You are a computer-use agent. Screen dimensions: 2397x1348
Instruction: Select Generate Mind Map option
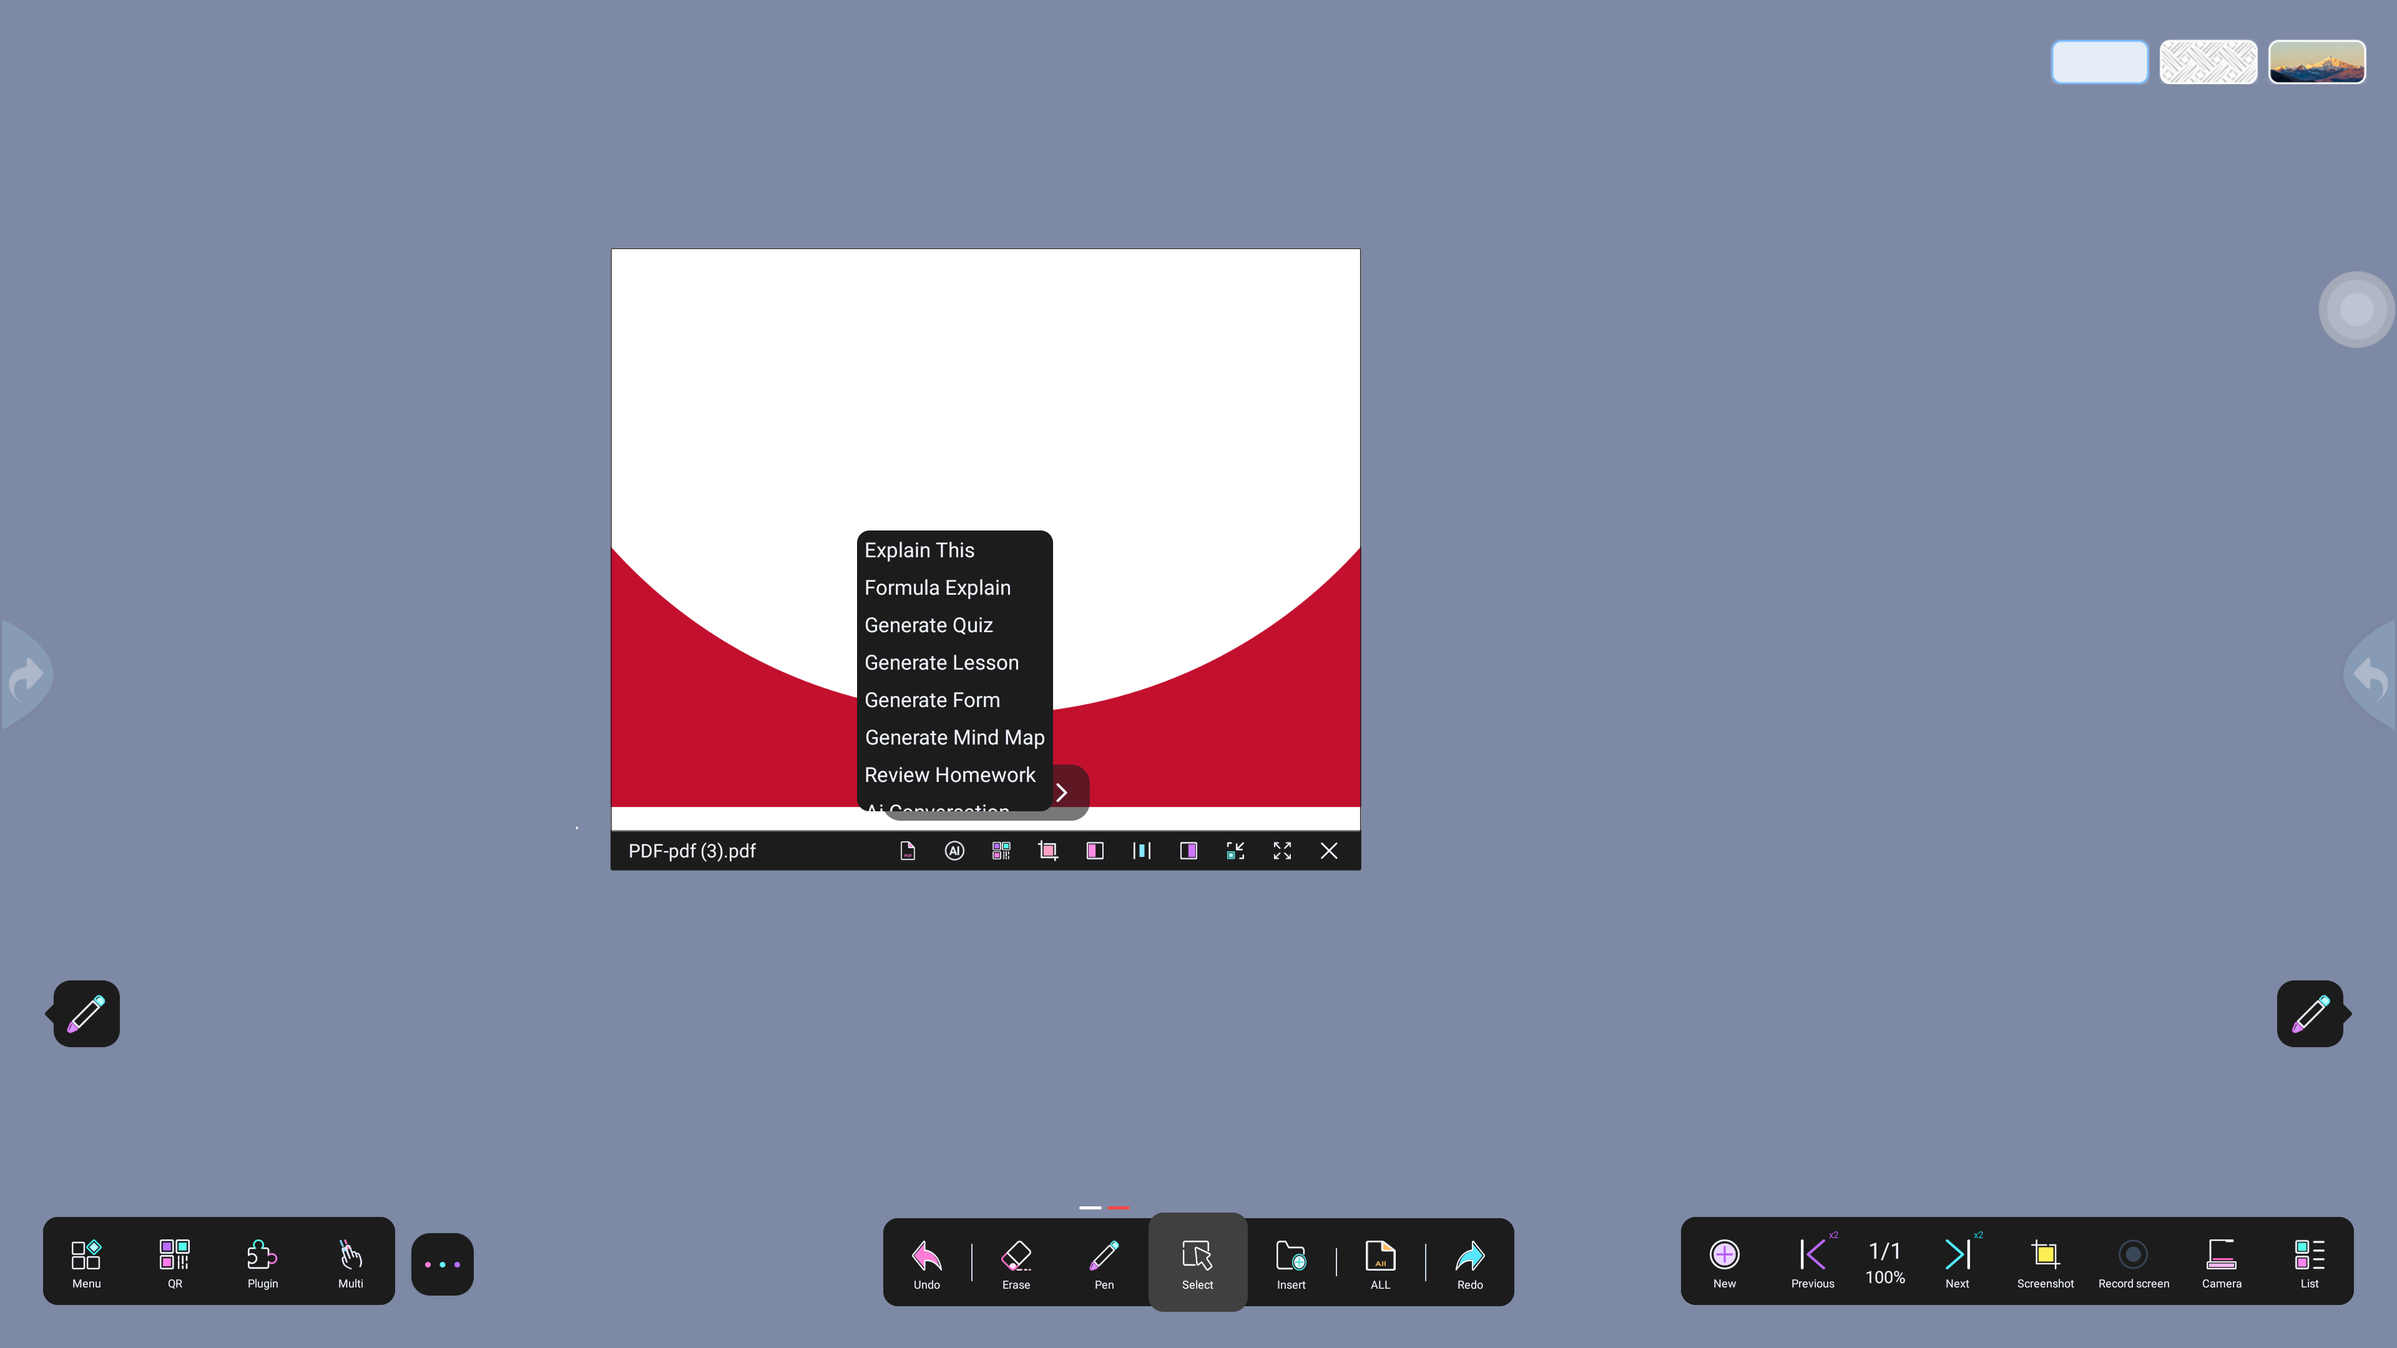(x=954, y=737)
